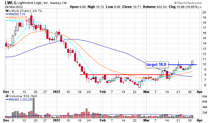Viewport: 212px width, 123px height.
Task: Click the 'Volume 931,960' panel label
Action: (x=23, y=96)
